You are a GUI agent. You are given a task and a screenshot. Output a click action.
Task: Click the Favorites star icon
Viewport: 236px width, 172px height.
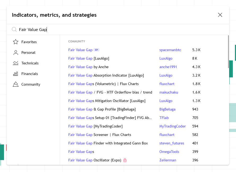click(16, 42)
